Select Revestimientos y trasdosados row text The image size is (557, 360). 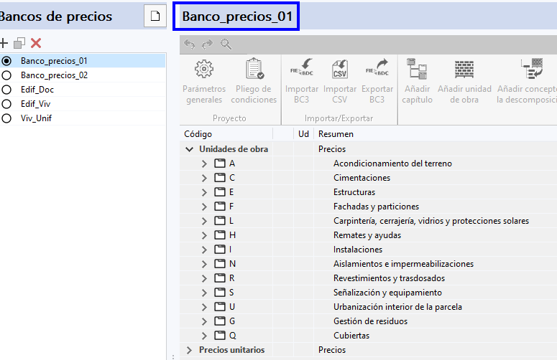389,278
